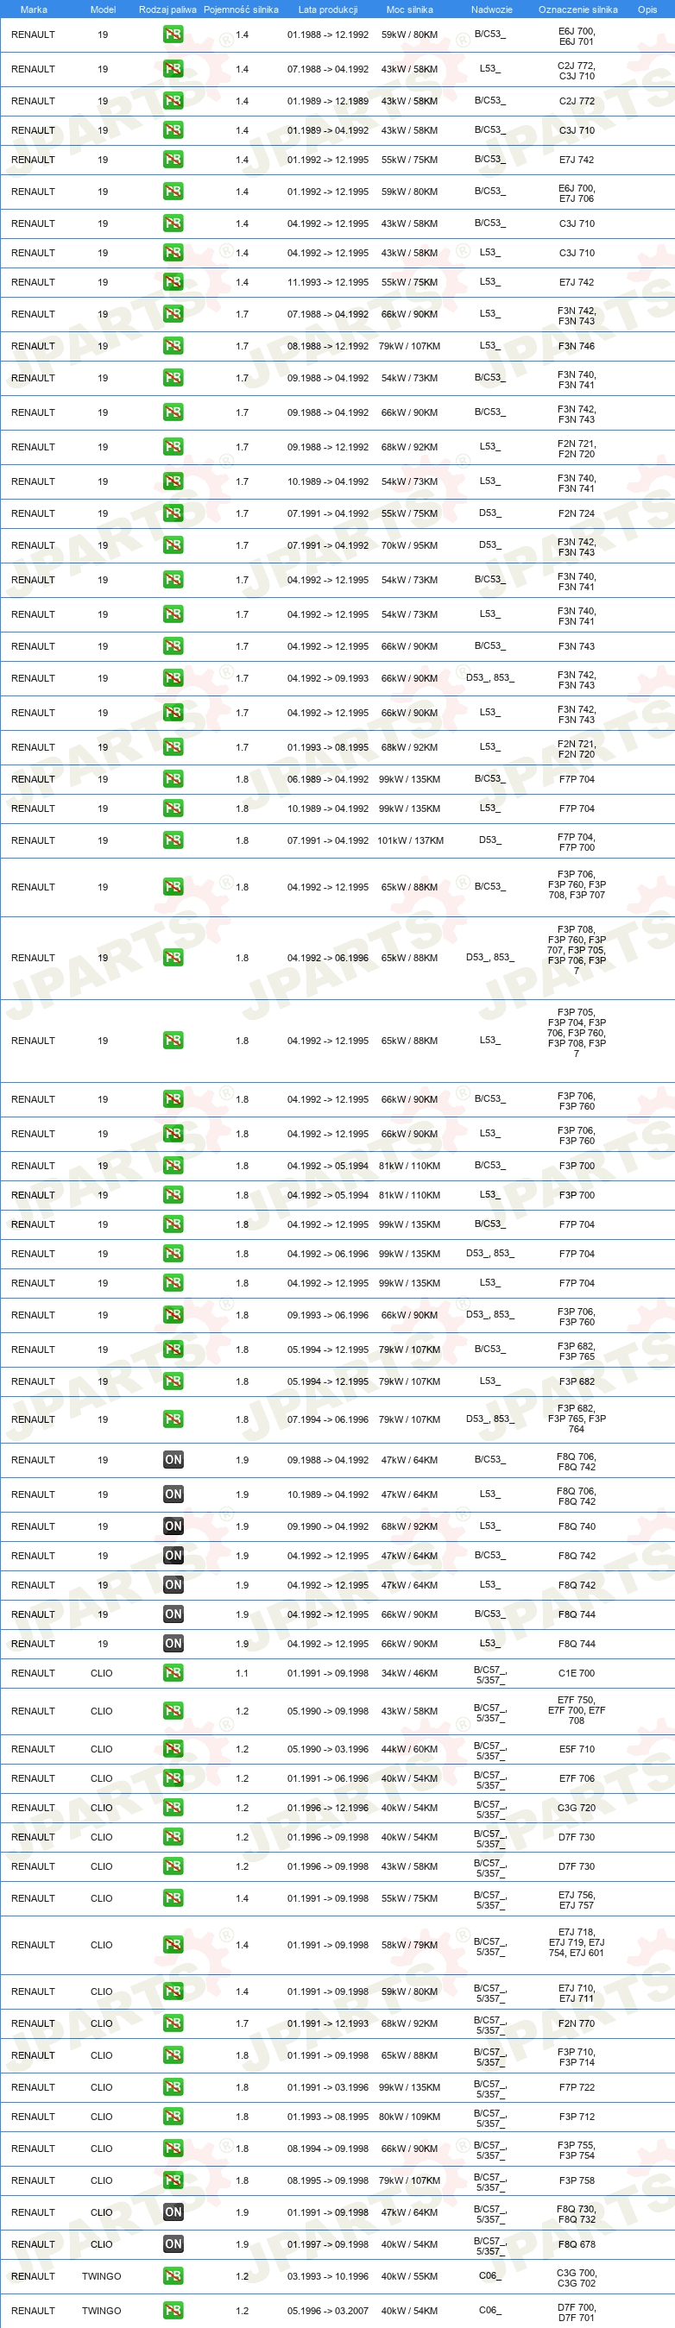Click power cell '44kW / 60KM'

pos(409,1749)
